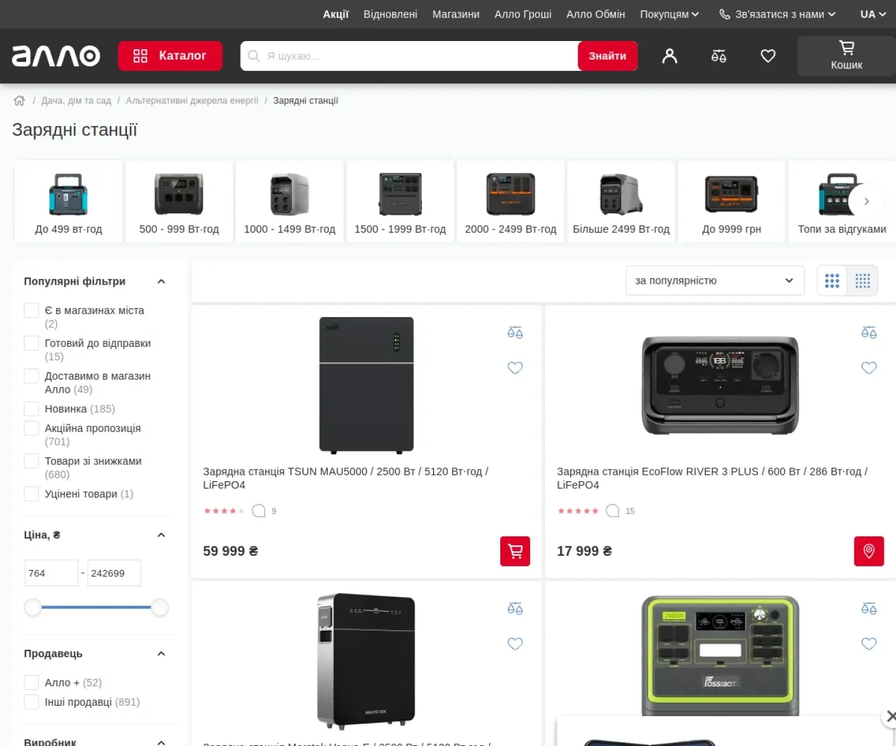896x746 pixels.
Task: Add Marstek station to comparison
Action: pyautogui.click(x=515, y=609)
